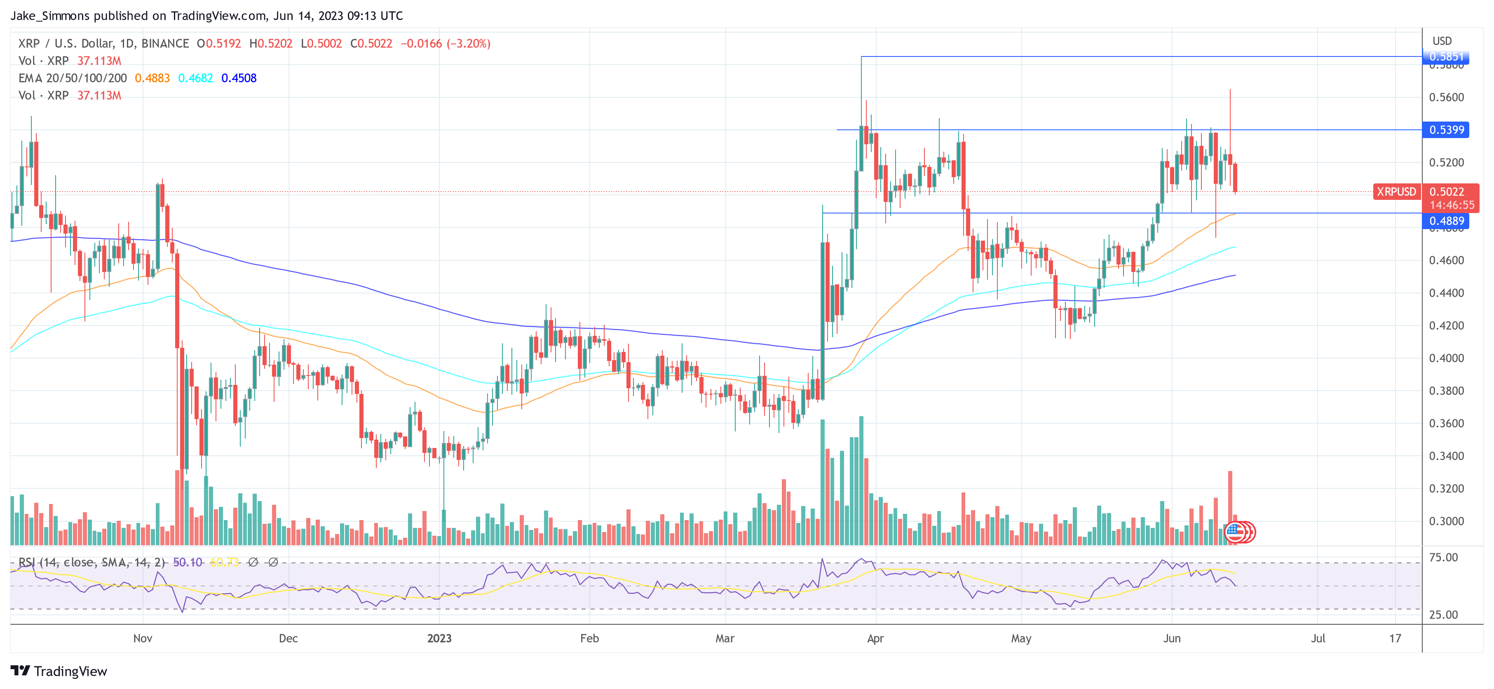Click the current price label 0.5022 on axis
This screenshot has width=1494, height=689.
[x=1447, y=191]
